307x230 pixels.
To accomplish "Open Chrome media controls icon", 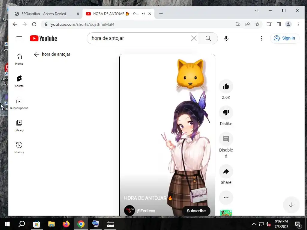I will point(269,24).
